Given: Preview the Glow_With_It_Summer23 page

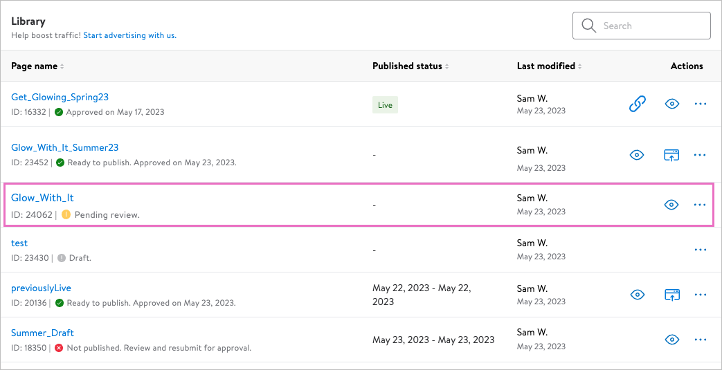Looking at the screenshot, I should (x=637, y=155).
